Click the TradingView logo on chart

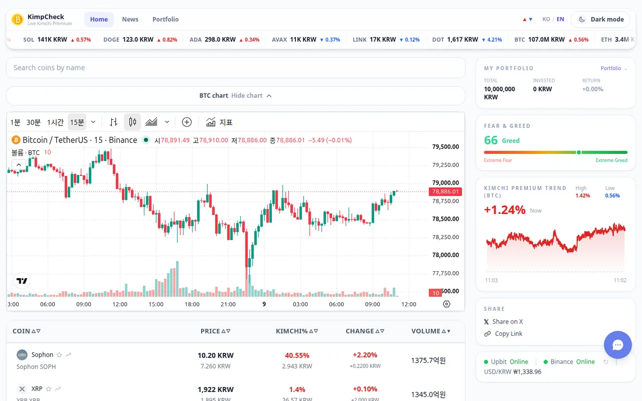[22, 281]
